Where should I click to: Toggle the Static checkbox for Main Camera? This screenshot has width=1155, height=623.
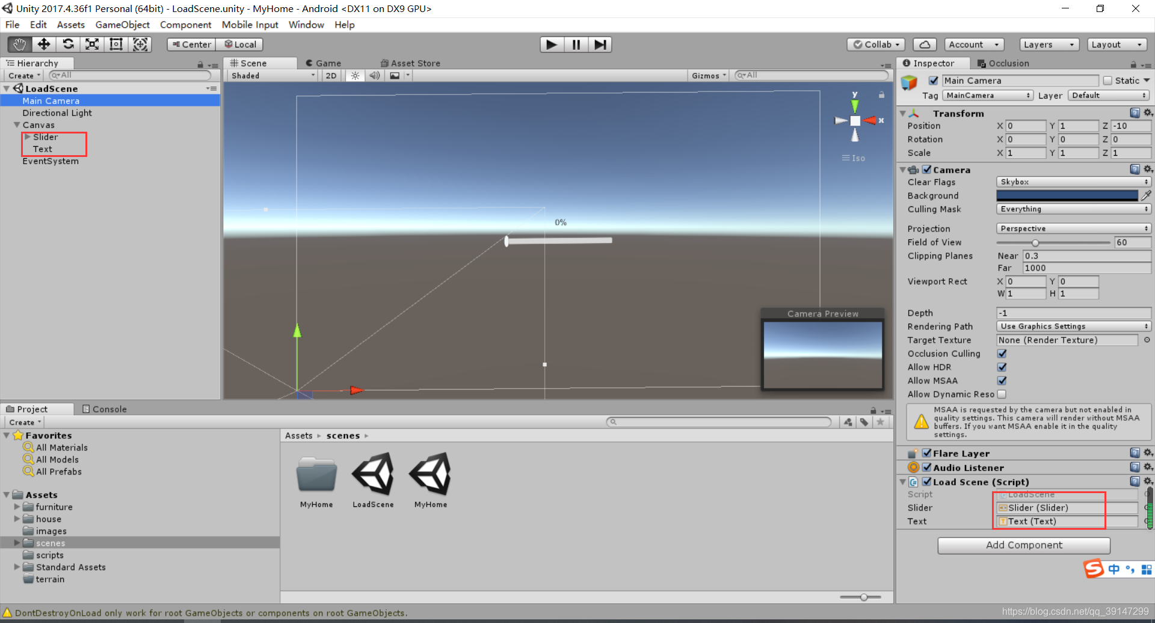point(1107,80)
